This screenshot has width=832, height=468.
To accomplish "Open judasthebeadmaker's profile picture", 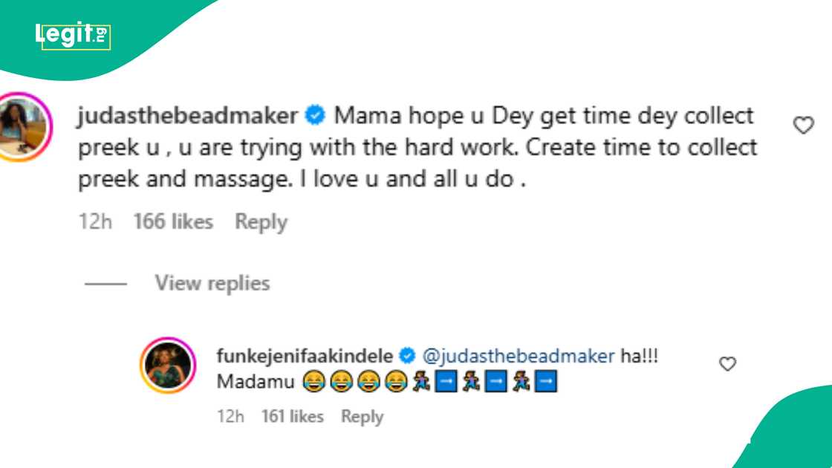I will click(26, 126).
